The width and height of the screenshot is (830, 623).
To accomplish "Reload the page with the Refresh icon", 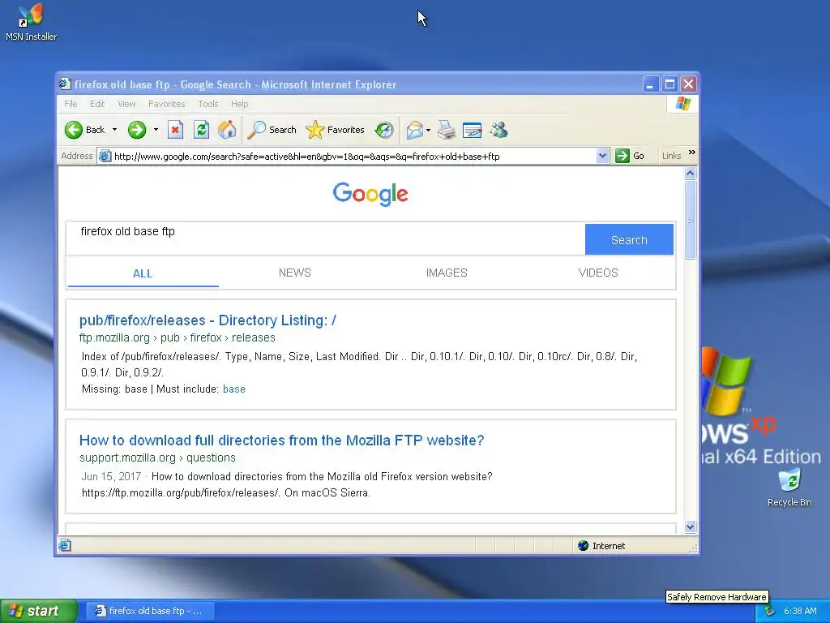I will 201,130.
